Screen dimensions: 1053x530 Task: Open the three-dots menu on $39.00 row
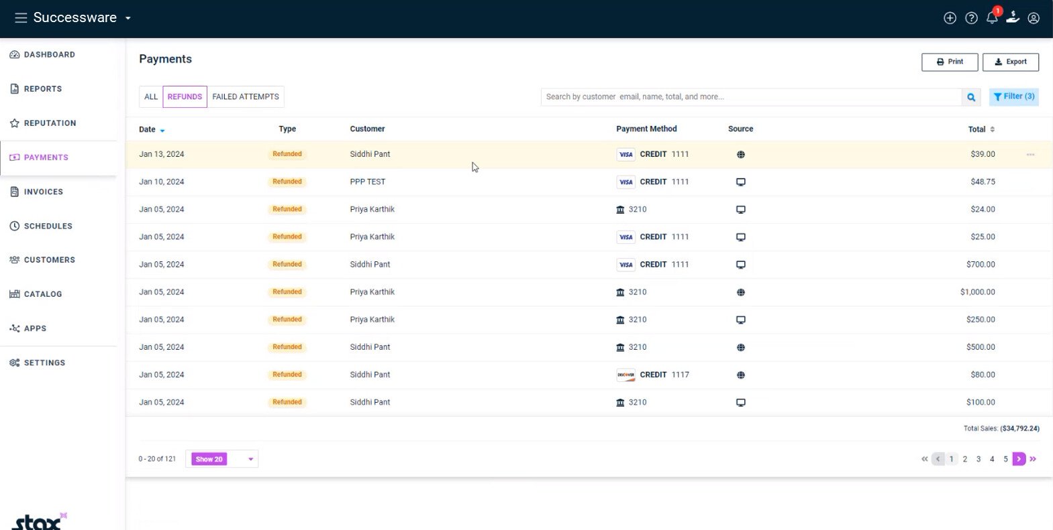click(x=1030, y=155)
